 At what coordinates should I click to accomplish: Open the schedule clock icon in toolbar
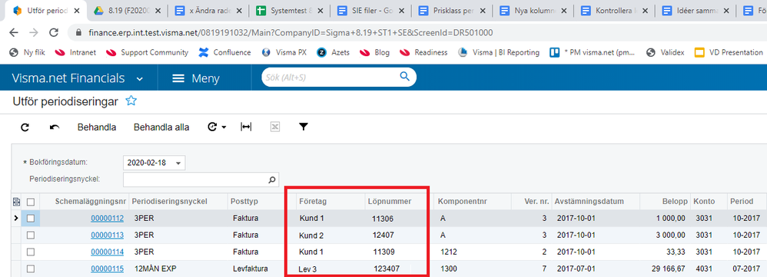coord(213,127)
